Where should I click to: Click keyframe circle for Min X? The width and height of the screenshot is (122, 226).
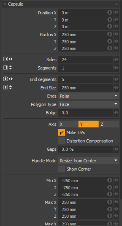(110, 180)
